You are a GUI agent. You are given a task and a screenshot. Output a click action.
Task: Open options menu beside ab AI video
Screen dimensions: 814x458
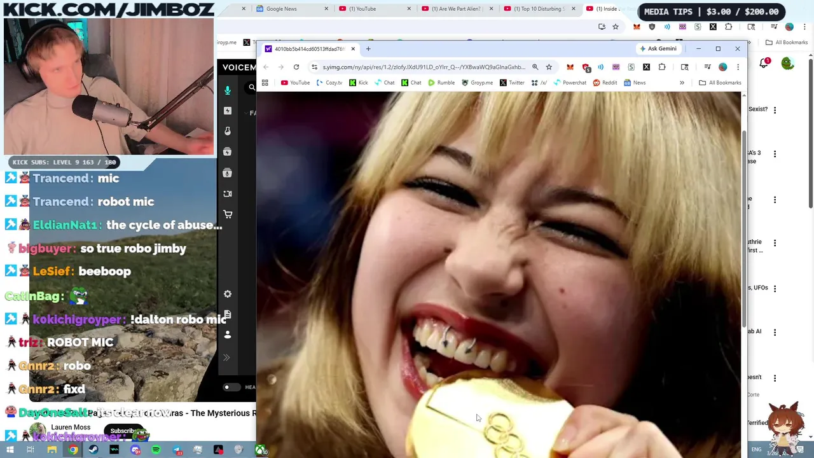click(775, 332)
